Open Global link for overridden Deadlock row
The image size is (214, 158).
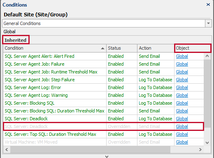tap(182, 126)
